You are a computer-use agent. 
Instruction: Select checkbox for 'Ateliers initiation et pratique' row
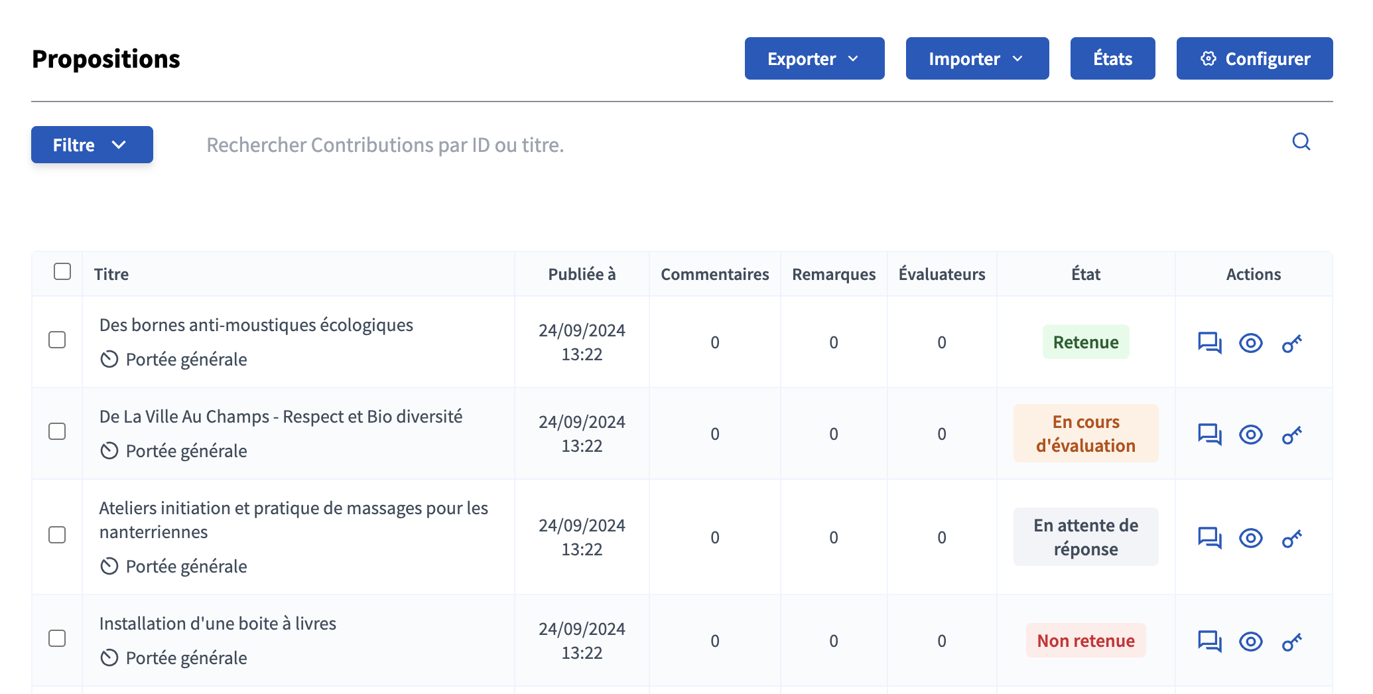[57, 535]
